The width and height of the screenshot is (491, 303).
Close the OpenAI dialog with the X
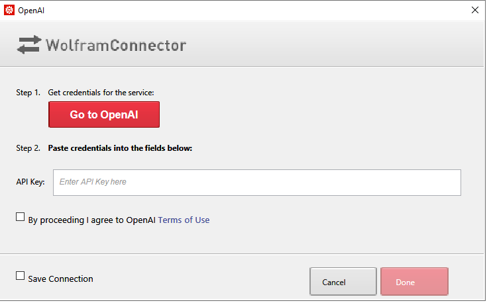[x=474, y=11]
